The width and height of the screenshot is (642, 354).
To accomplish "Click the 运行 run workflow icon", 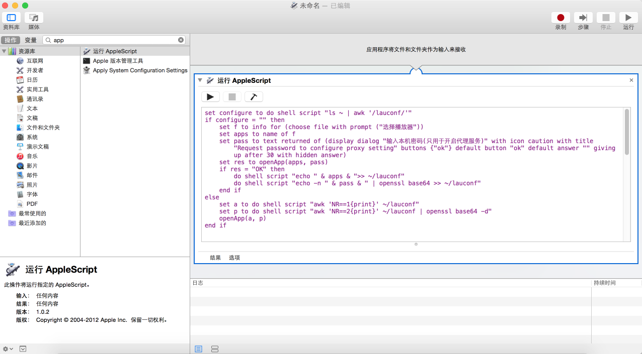I will [628, 18].
